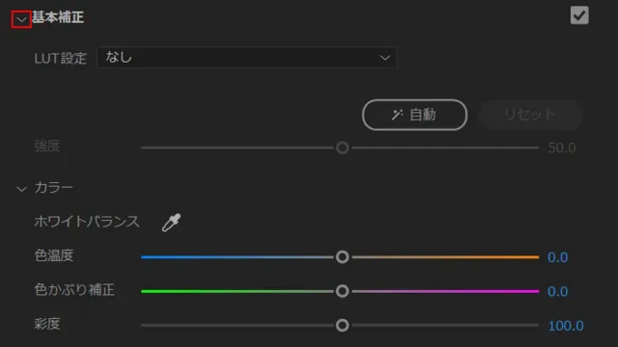
Task: Click the magic wand 自動 button
Action: pyautogui.click(x=414, y=115)
